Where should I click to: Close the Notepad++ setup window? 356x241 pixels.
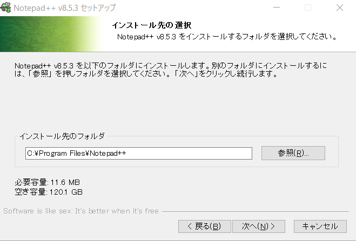coord(339,8)
